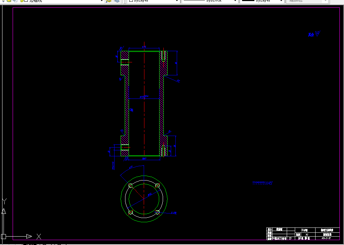Click the UCS icon X axis label
The width and height of the screenshot is (344, 245).
click(x=39, y=237)
